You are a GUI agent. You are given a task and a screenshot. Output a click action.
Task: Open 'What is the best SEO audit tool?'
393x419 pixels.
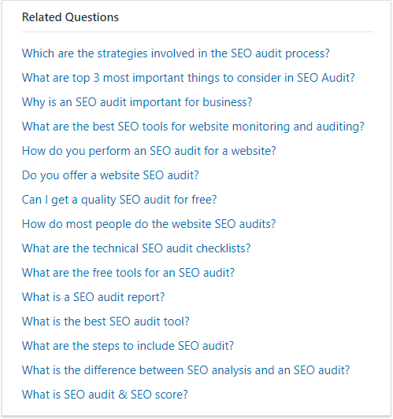106,322
